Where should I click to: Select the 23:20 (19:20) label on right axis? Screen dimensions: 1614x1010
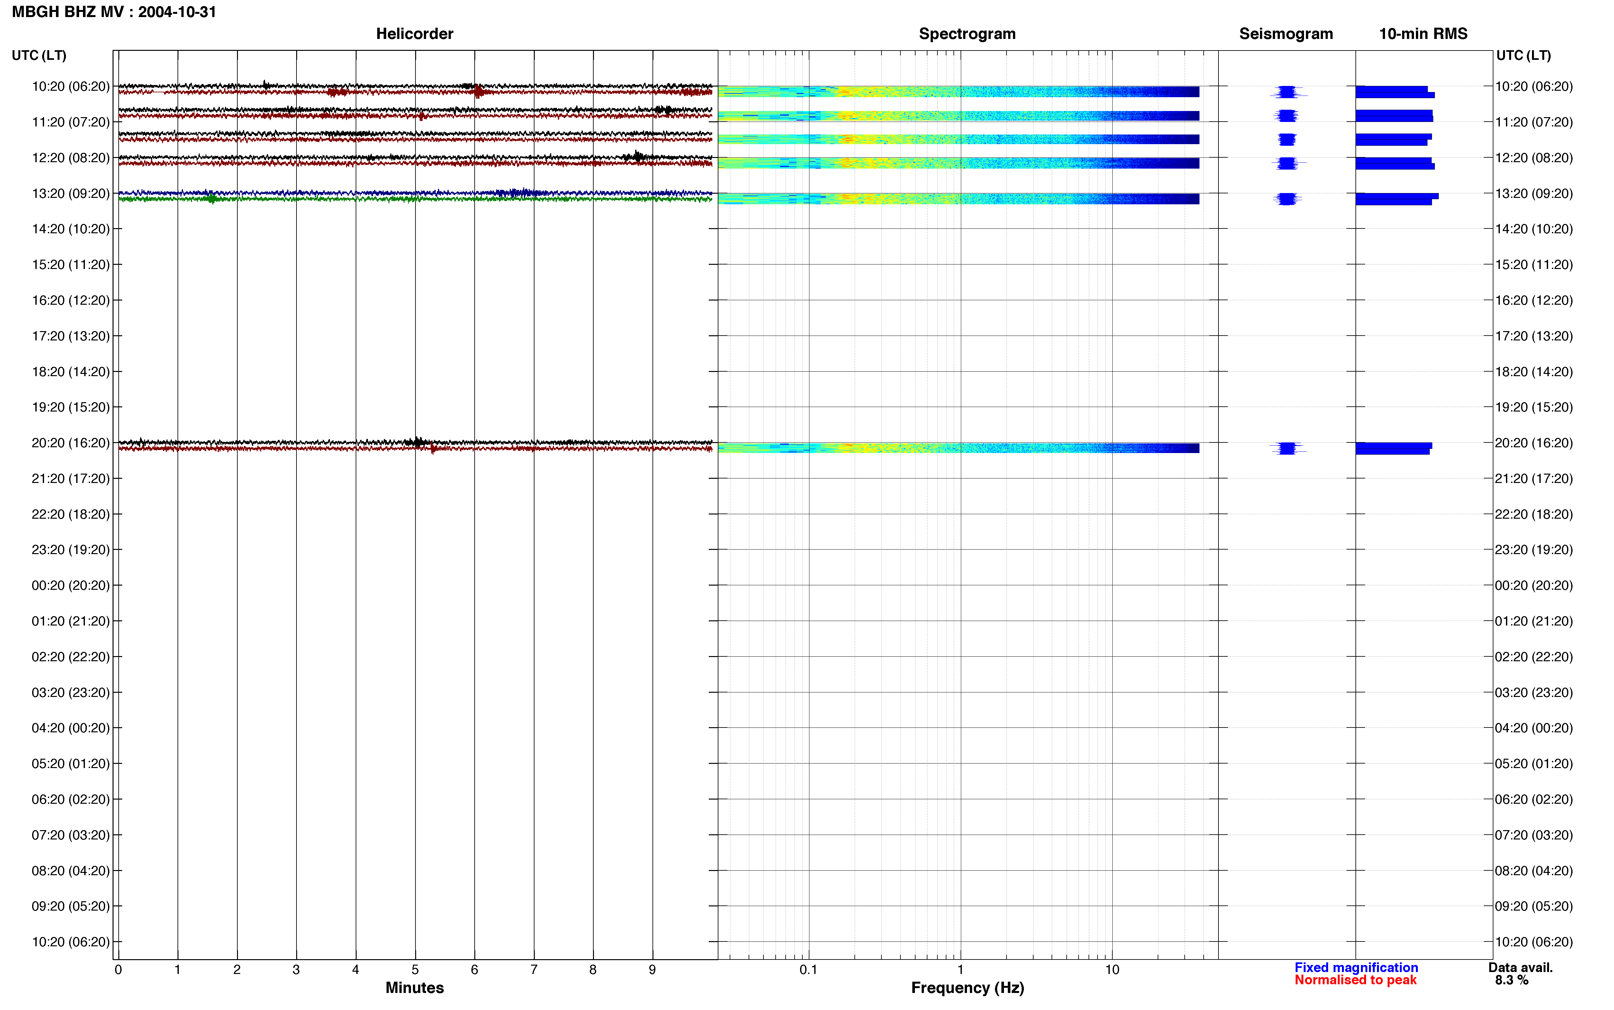click(x=1533, y=550)
